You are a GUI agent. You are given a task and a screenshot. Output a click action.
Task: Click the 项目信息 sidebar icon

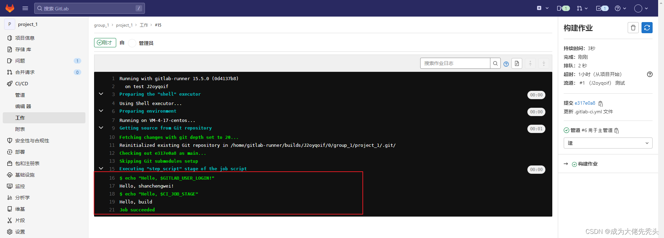tap(10, 38)
